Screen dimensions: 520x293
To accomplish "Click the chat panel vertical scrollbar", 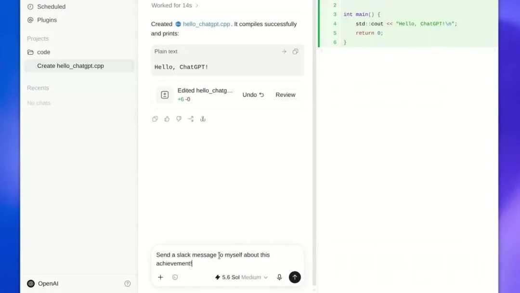I will click(314, 143).
